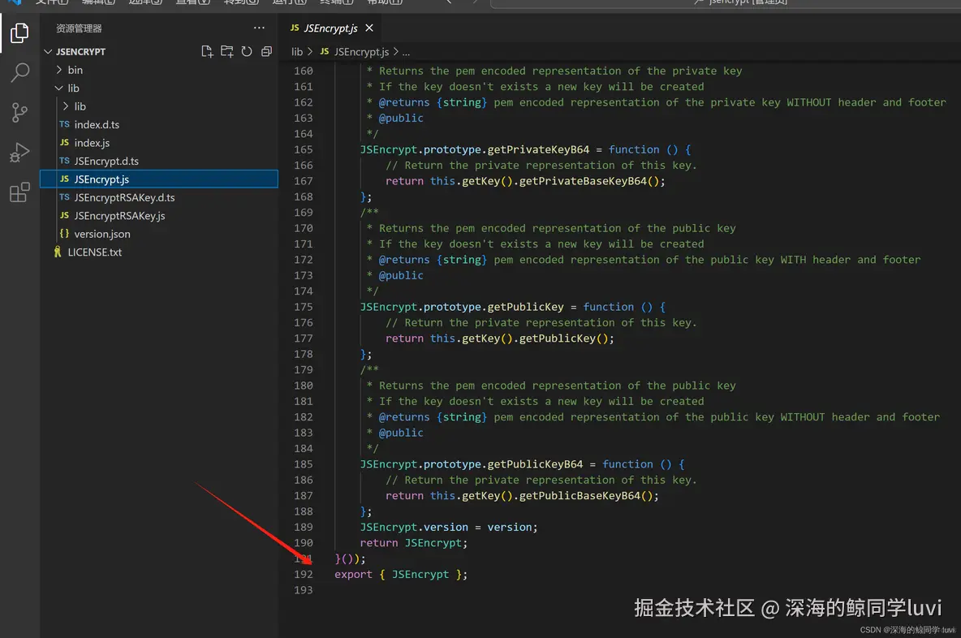Image resolution: width=961 pixels, height=638 pixels.
Task: Click on JSEncrypt.version assignment line
Action: (x=449, y=527)
